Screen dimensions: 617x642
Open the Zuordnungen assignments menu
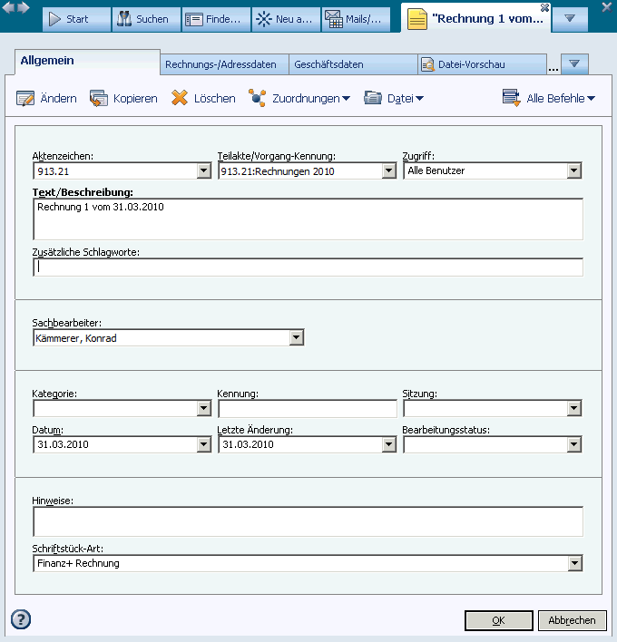click(x=299, y=98)
